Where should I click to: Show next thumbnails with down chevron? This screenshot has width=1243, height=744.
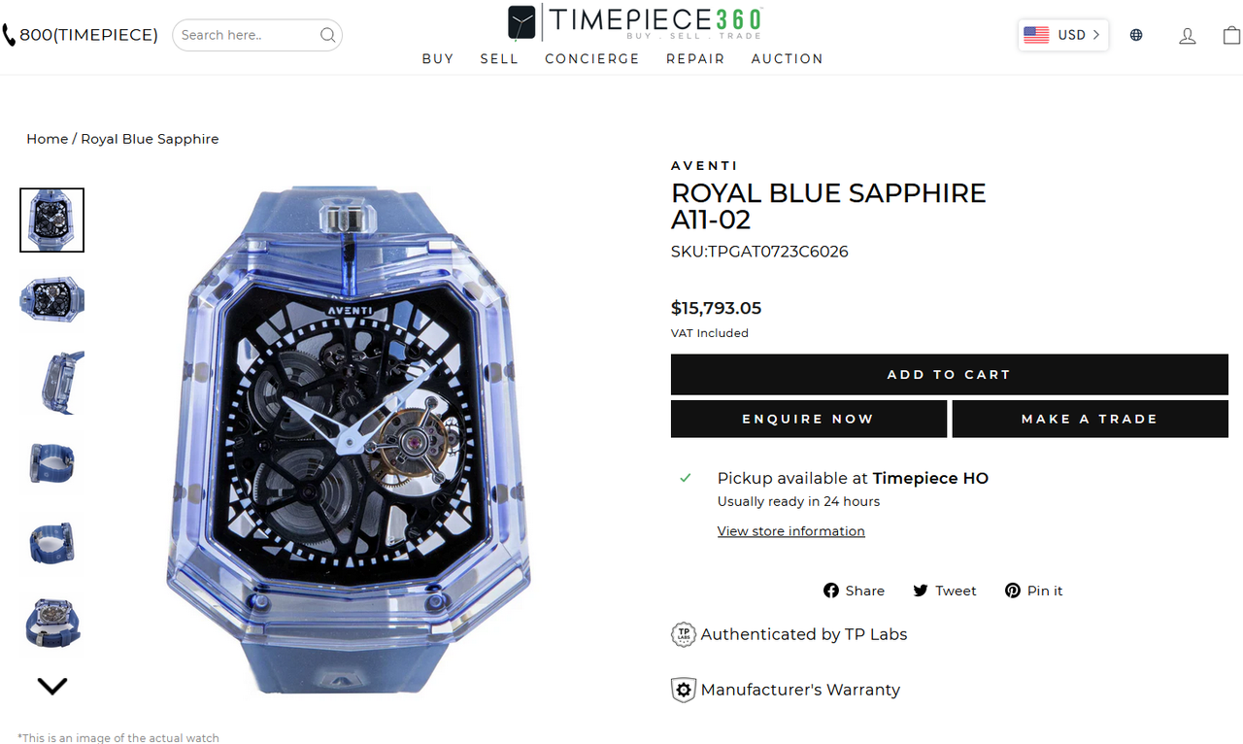click(x=52, y=686)
